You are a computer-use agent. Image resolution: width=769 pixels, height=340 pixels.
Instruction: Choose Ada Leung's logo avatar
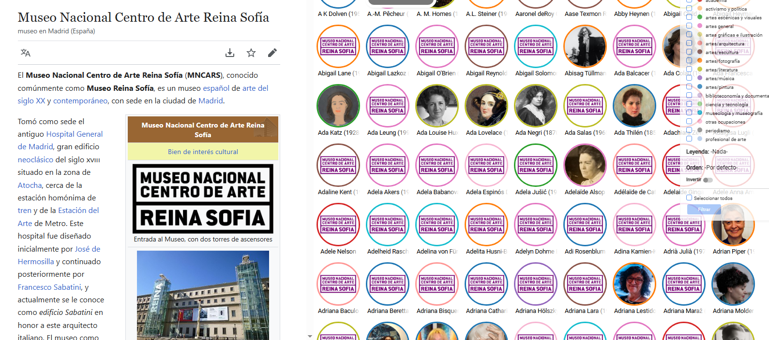pos(388,106)
